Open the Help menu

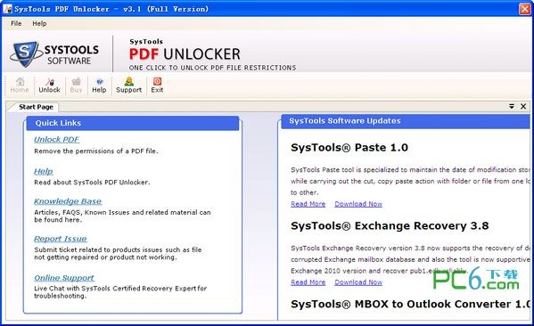coord(39,23)
